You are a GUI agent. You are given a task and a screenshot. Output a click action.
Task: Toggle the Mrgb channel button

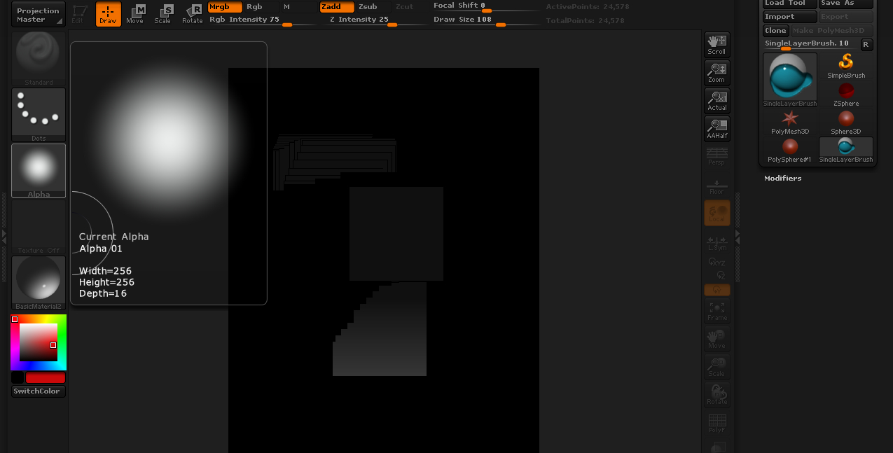coord(226,7)
